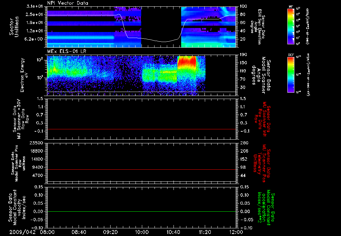Viewport: 341px width, 236px height.
Task: Click the '70' scanner angle tick label
Action: [x=243, y=79]
